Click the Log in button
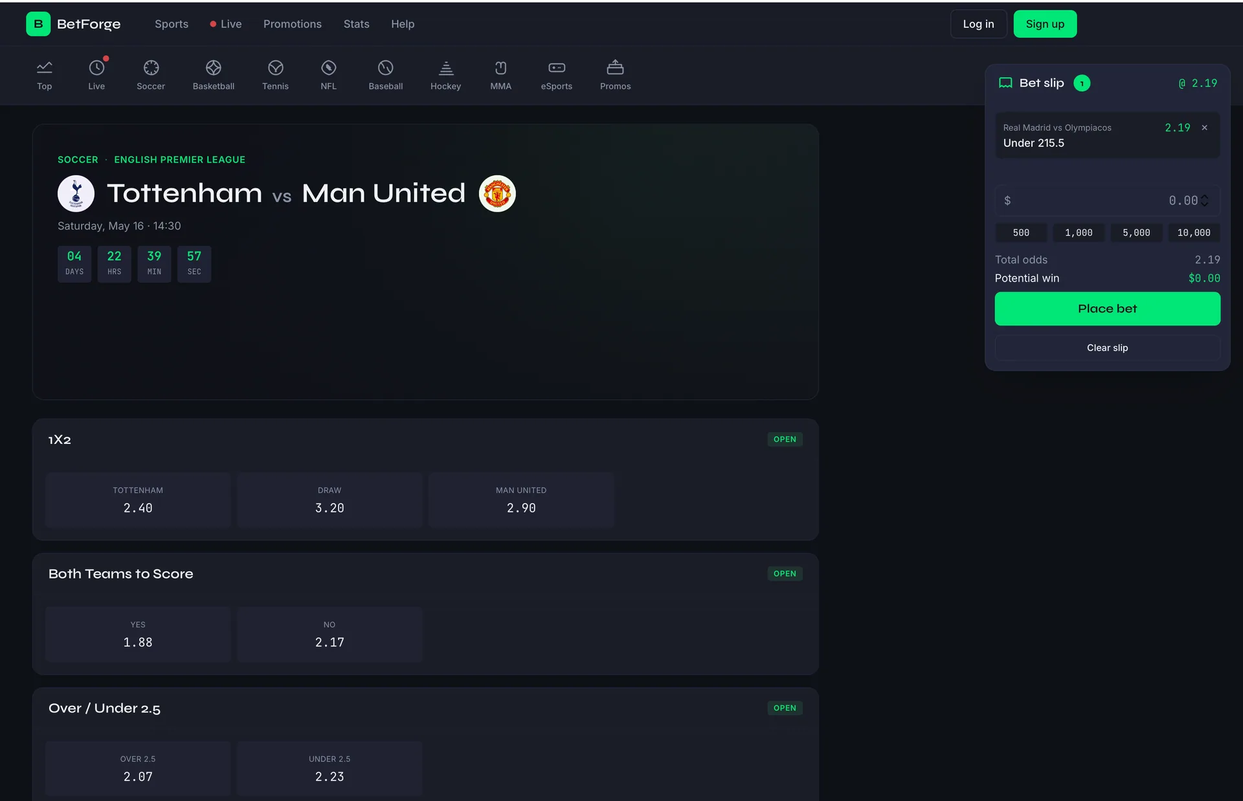Viewport: 1243px width, 801px height. [x=978, y=24]
